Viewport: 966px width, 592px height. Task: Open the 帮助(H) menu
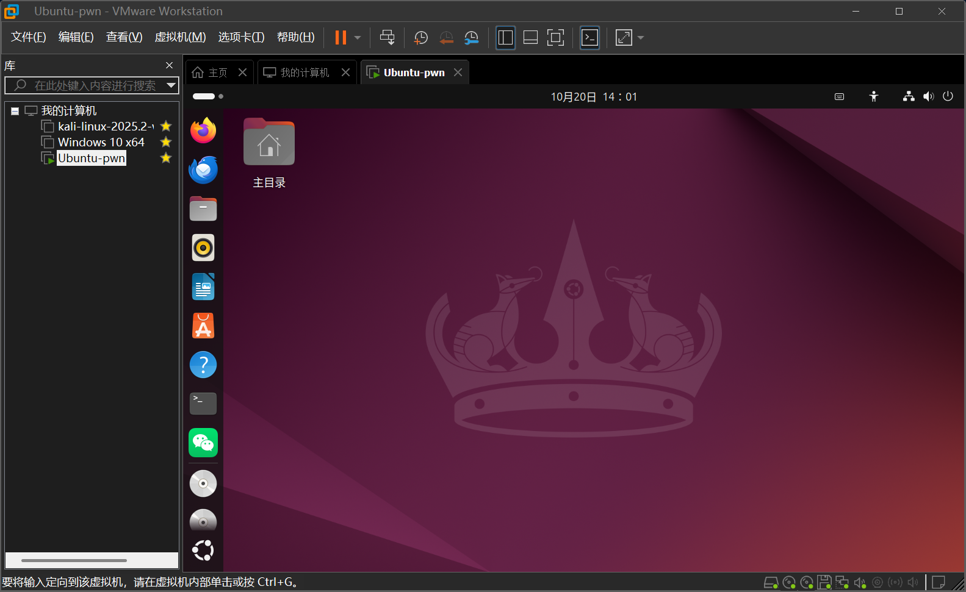[296, 37]
